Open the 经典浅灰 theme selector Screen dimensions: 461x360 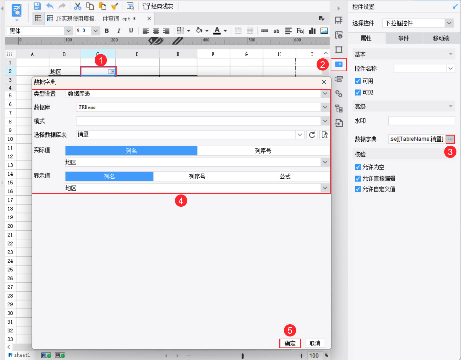(158, 6)
